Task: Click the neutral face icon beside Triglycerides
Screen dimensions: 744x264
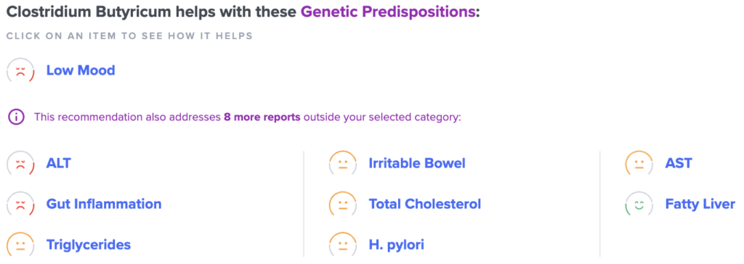Action: (x=20, y=245)
